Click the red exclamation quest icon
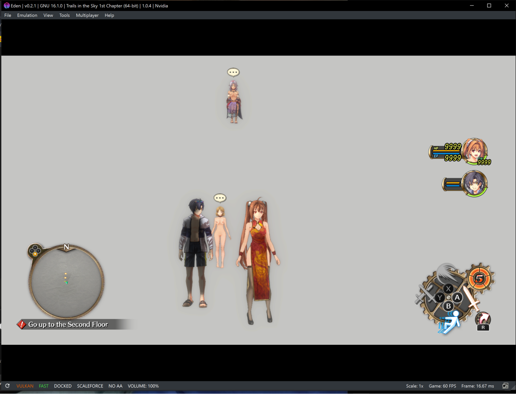The width and height of the screenshot is (516, 394). [x=22, y=324]
